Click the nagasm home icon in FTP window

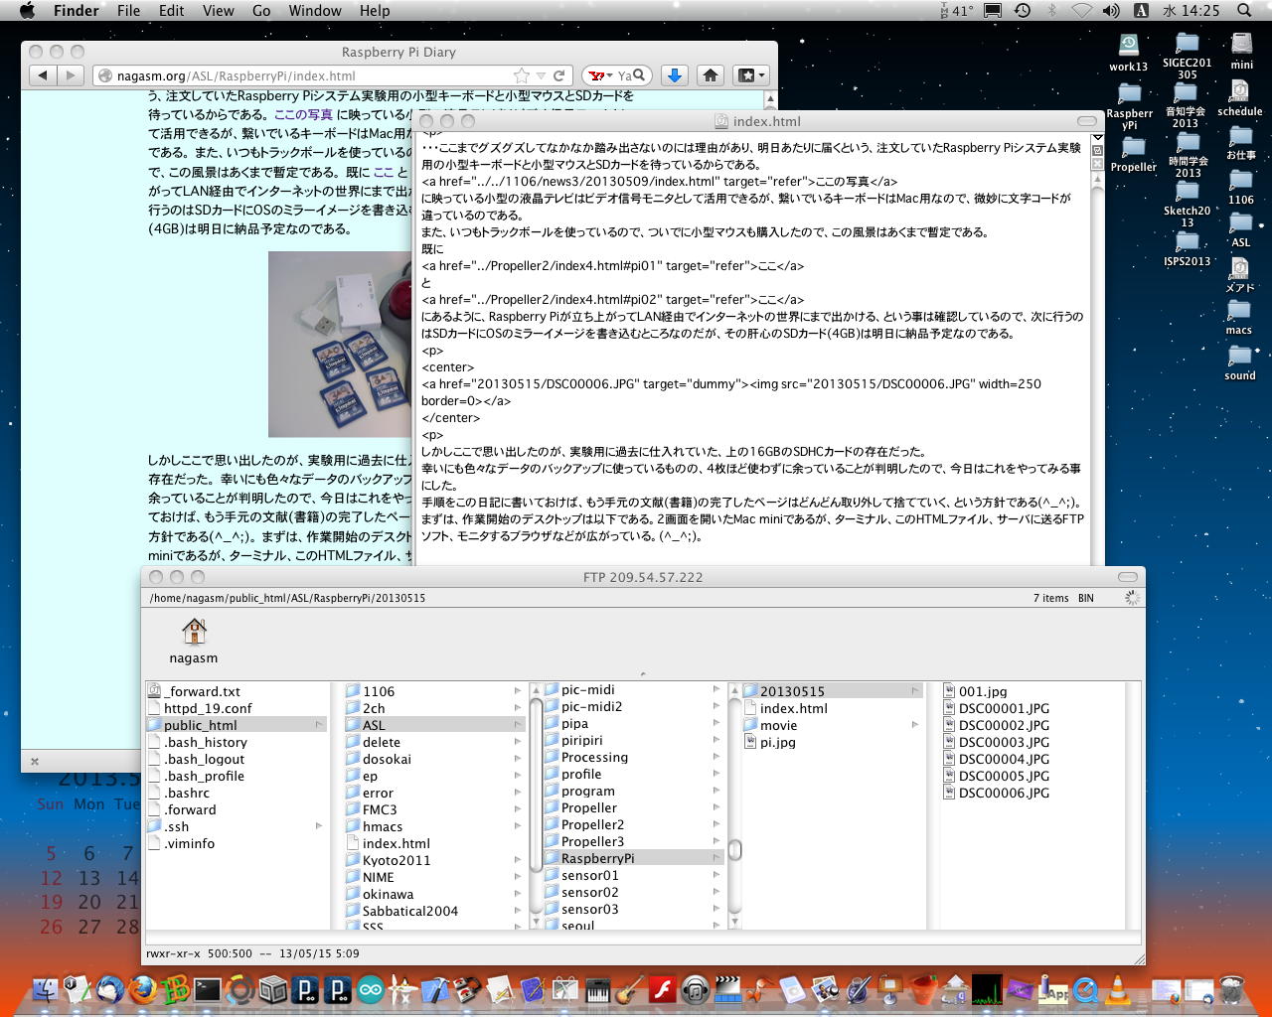[x=194, y=632]
